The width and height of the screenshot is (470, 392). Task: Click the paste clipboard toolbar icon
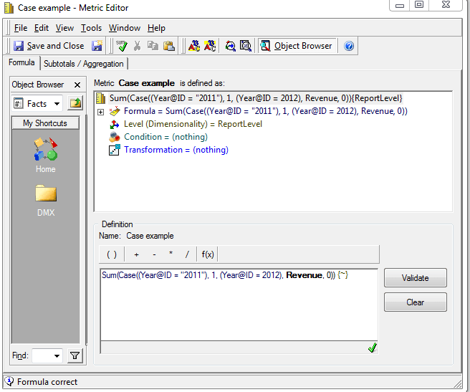click(x=168, y=46)
